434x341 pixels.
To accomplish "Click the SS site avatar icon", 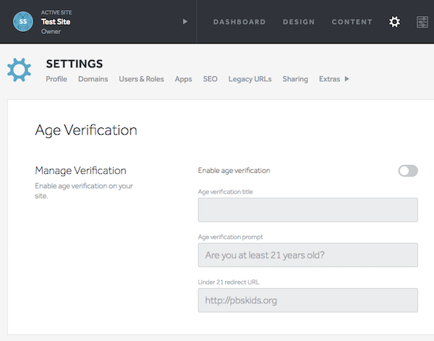I will pyautogui.click(x=24, y=22).
